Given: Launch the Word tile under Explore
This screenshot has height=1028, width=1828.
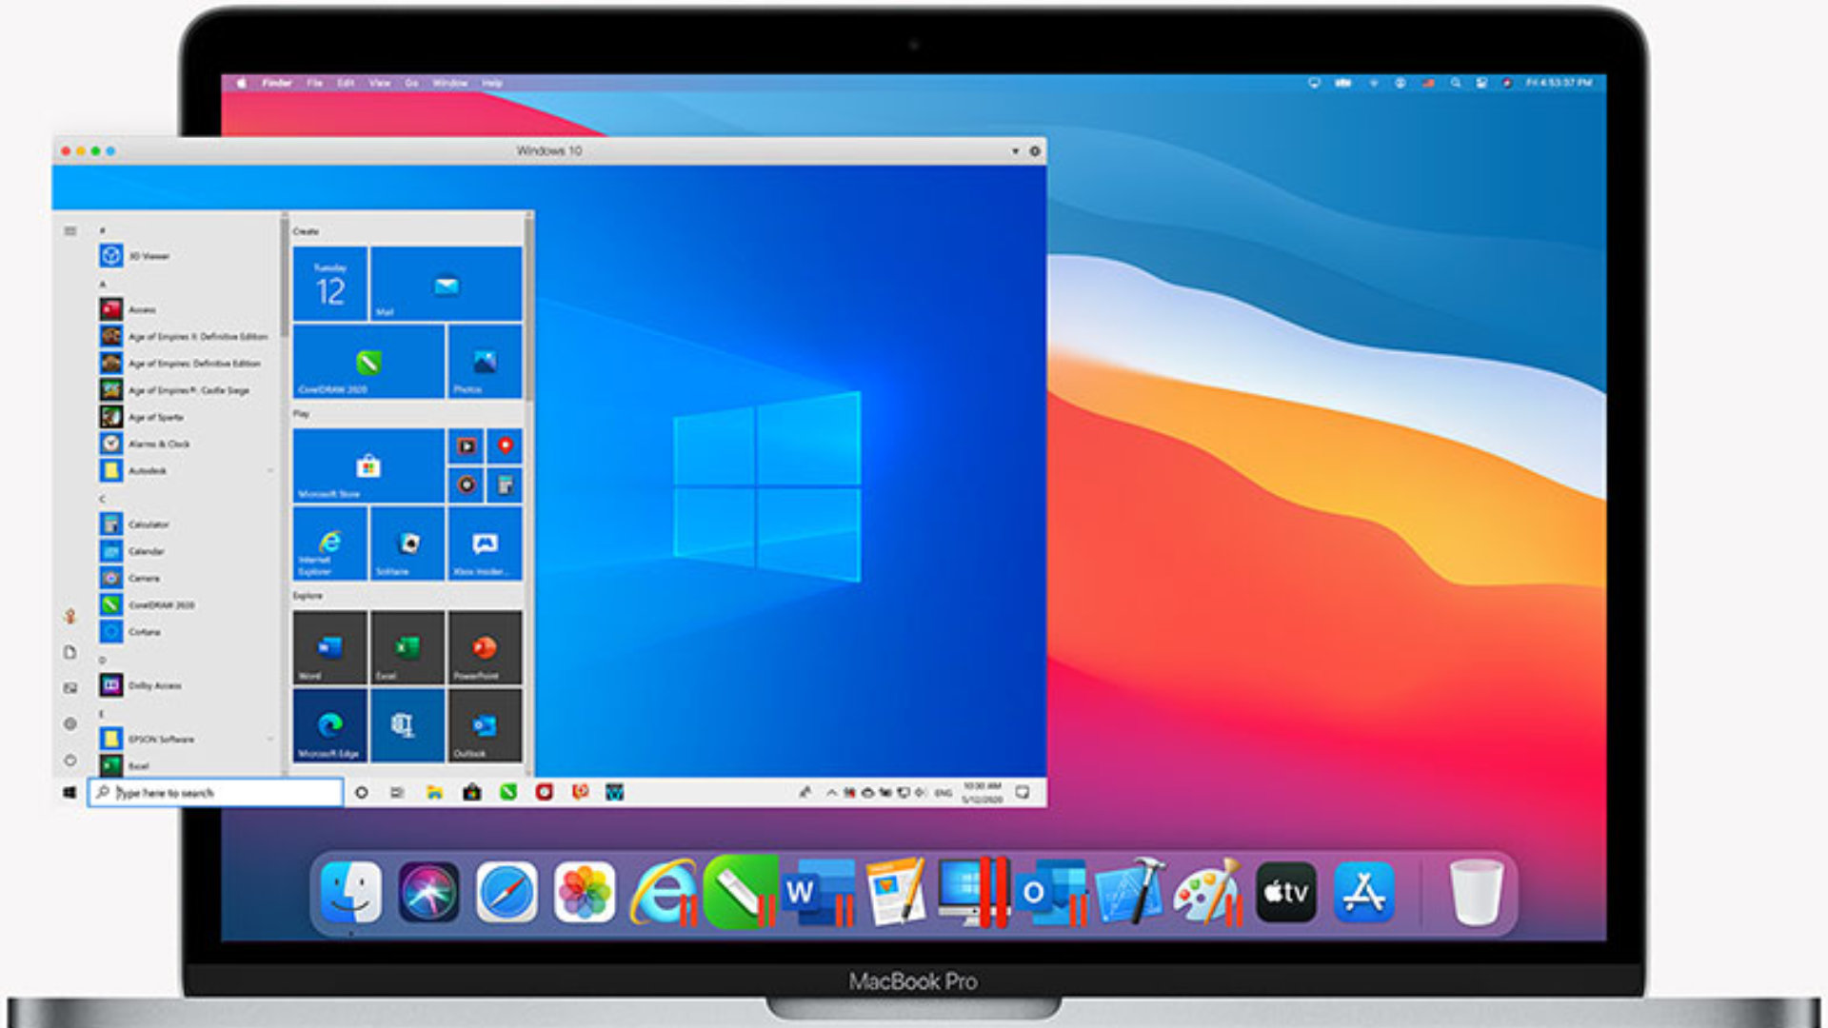Looking at the screenshot, I should (330, 647).
